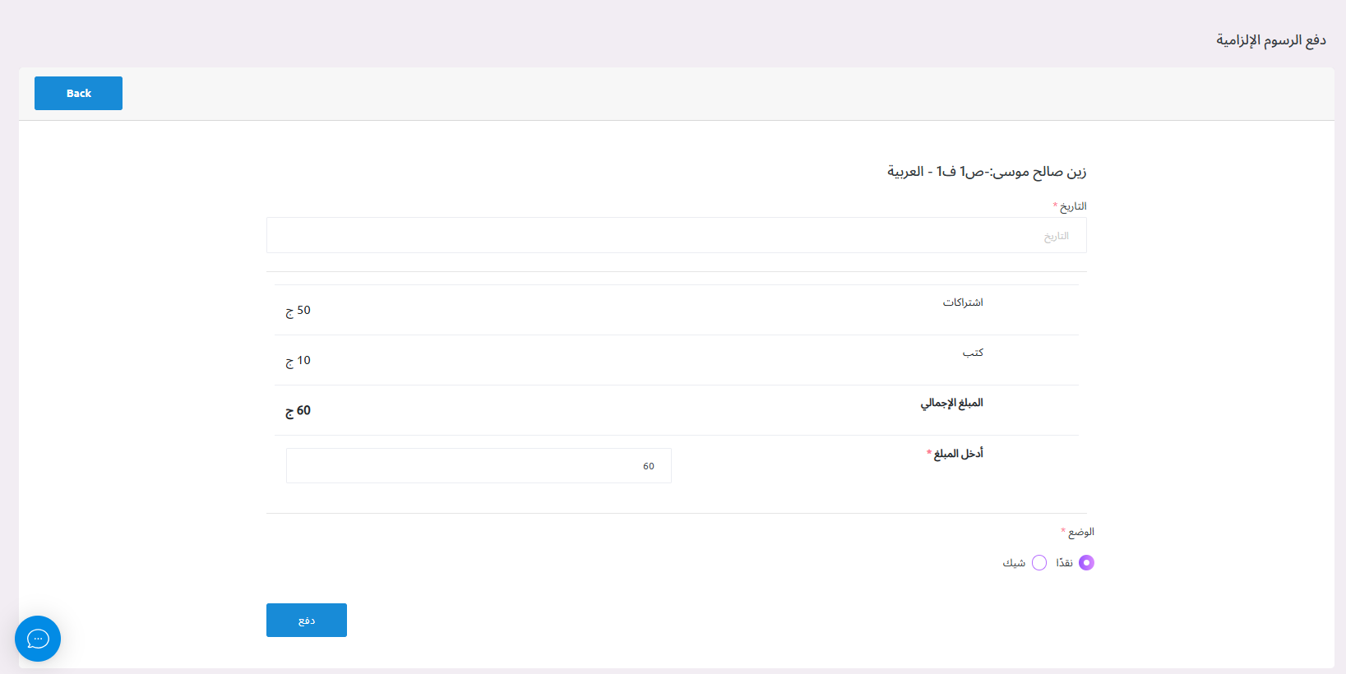
Task: Select the شيك cheque payment option
Action: coord(1038,562)
